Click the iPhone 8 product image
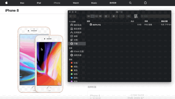This screenshot has width=175, height=99. [x=40, y=59]
